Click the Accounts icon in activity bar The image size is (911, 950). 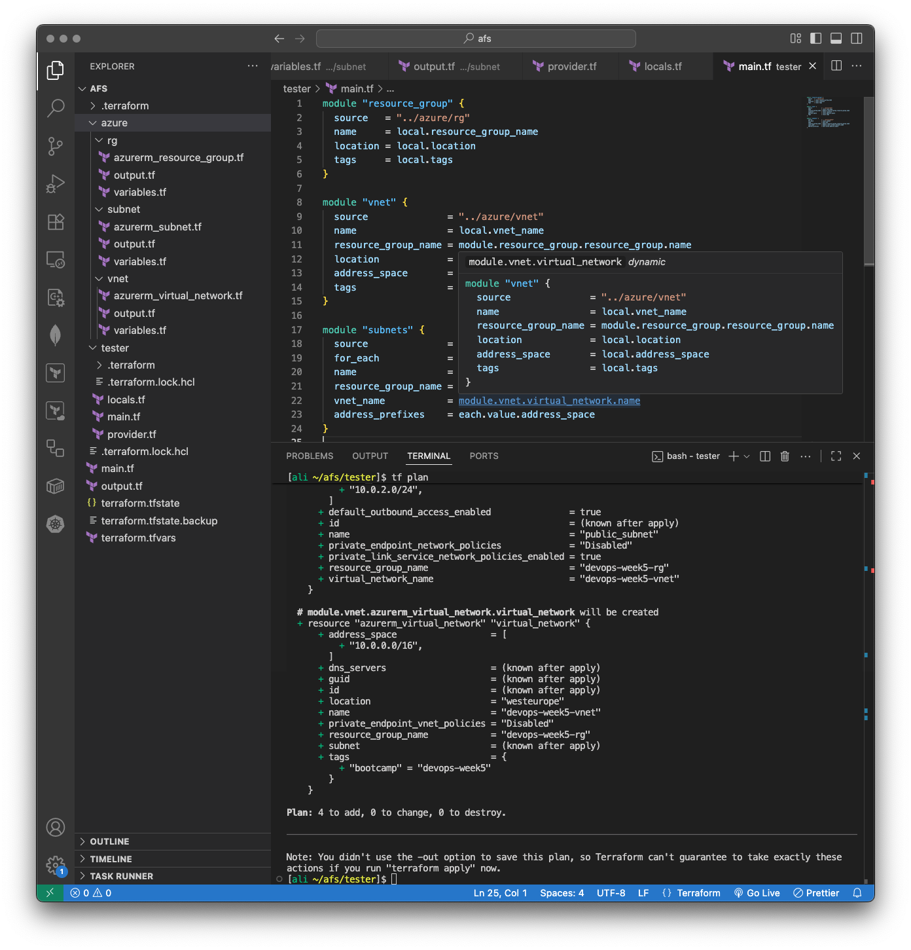click(56, 828)
